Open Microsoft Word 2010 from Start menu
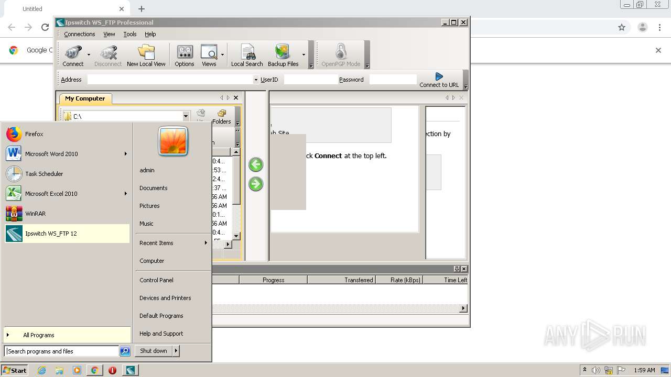Screen dimensions: 671x377 click(x=67, y=154)
